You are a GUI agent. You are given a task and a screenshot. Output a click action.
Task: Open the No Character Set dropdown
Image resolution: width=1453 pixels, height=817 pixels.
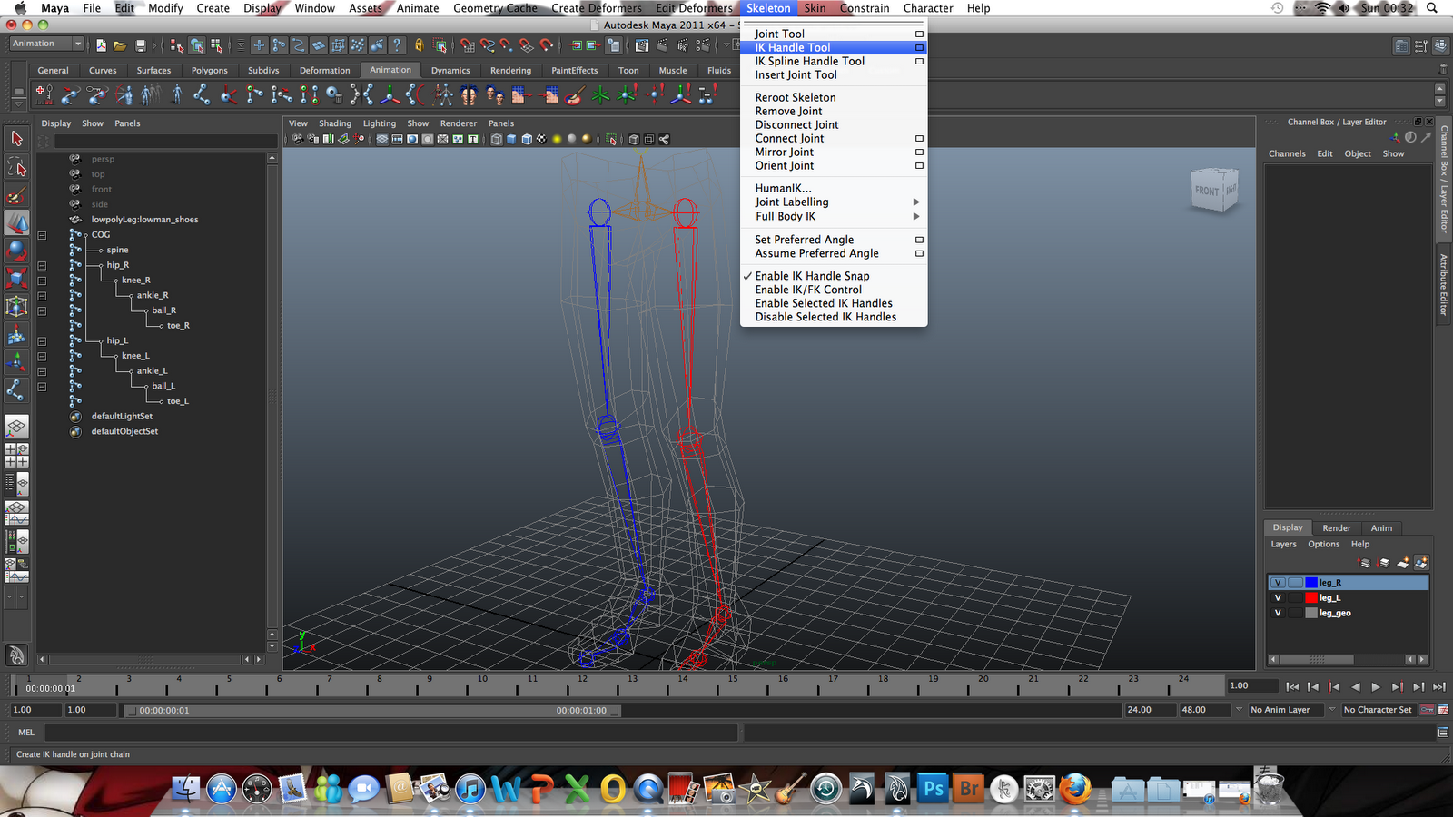coord(1377,709)
